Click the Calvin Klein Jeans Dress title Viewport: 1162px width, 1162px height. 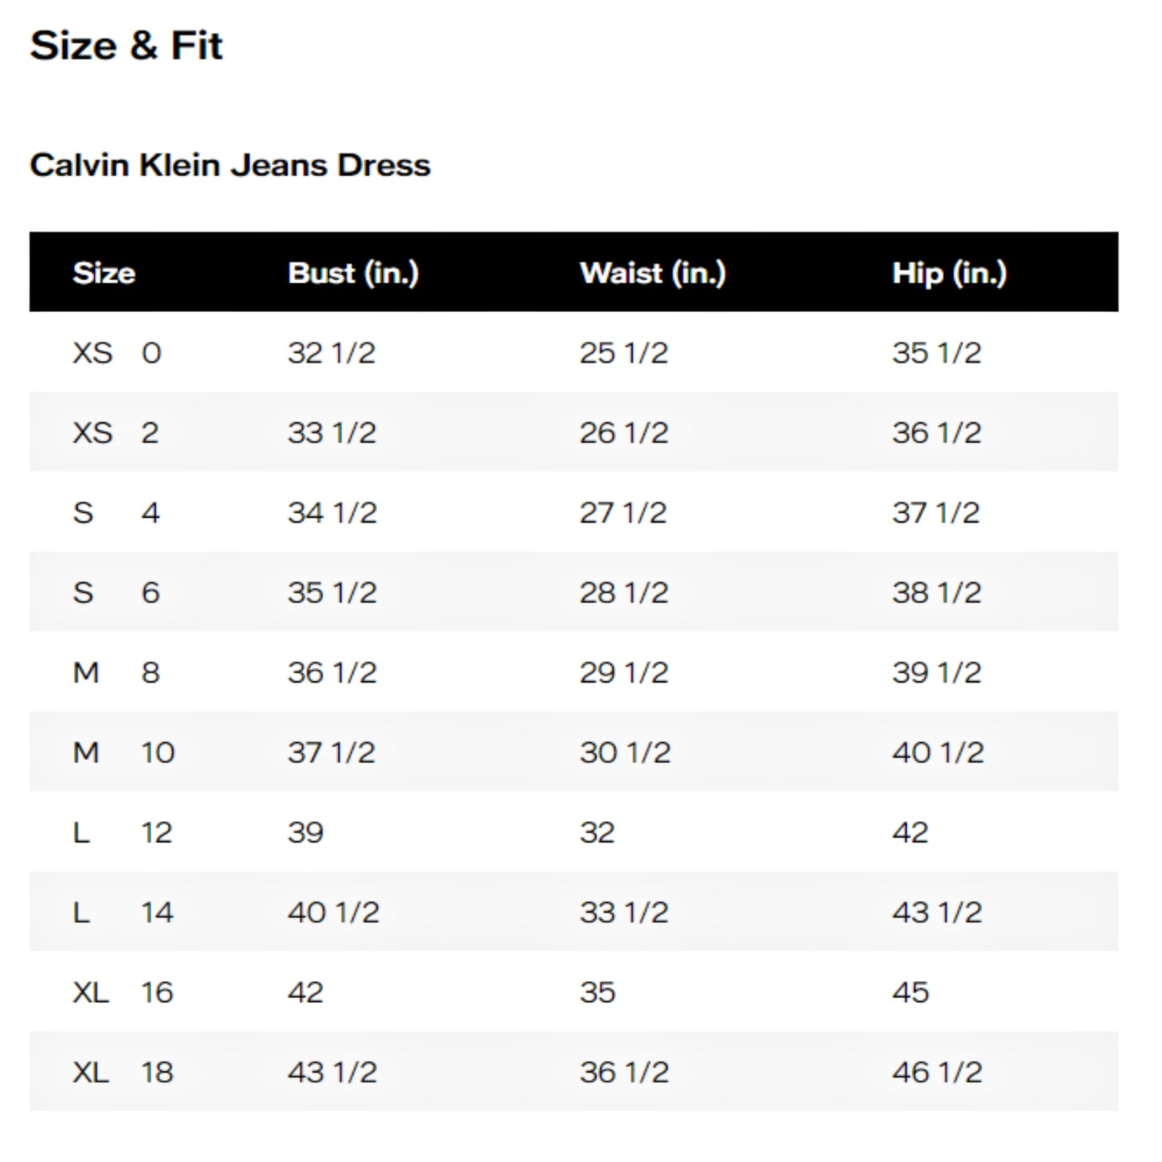tap(230, 165)
